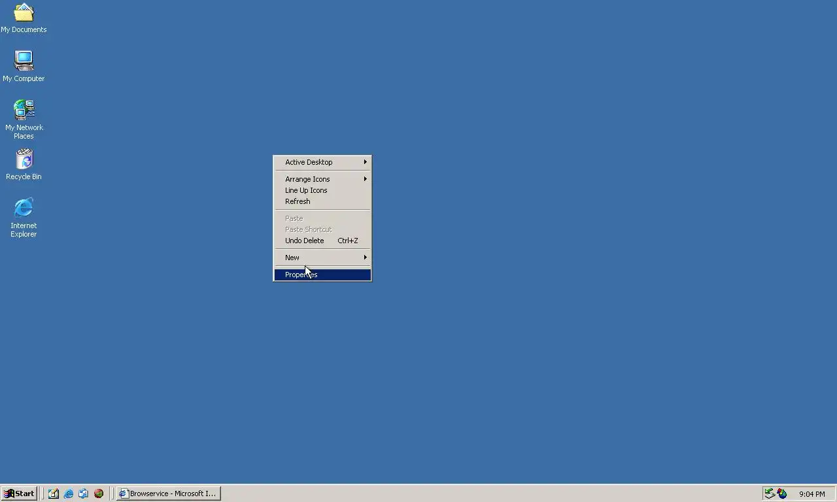The width and height of the screenshot is (837, 502).
Task: Click the Windows Update globe tray icon
Action: click(782, 494)
